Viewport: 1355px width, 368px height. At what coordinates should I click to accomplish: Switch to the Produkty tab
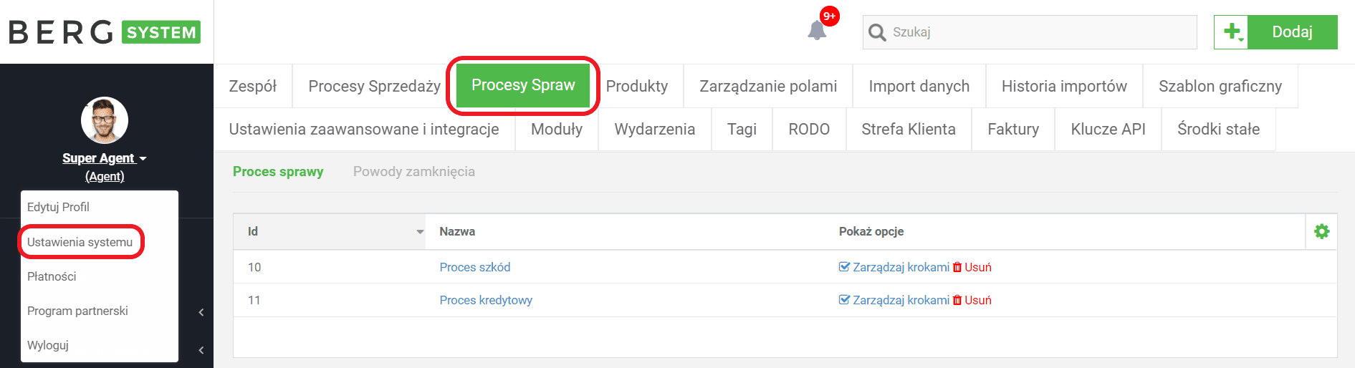(x=636, y=86)
